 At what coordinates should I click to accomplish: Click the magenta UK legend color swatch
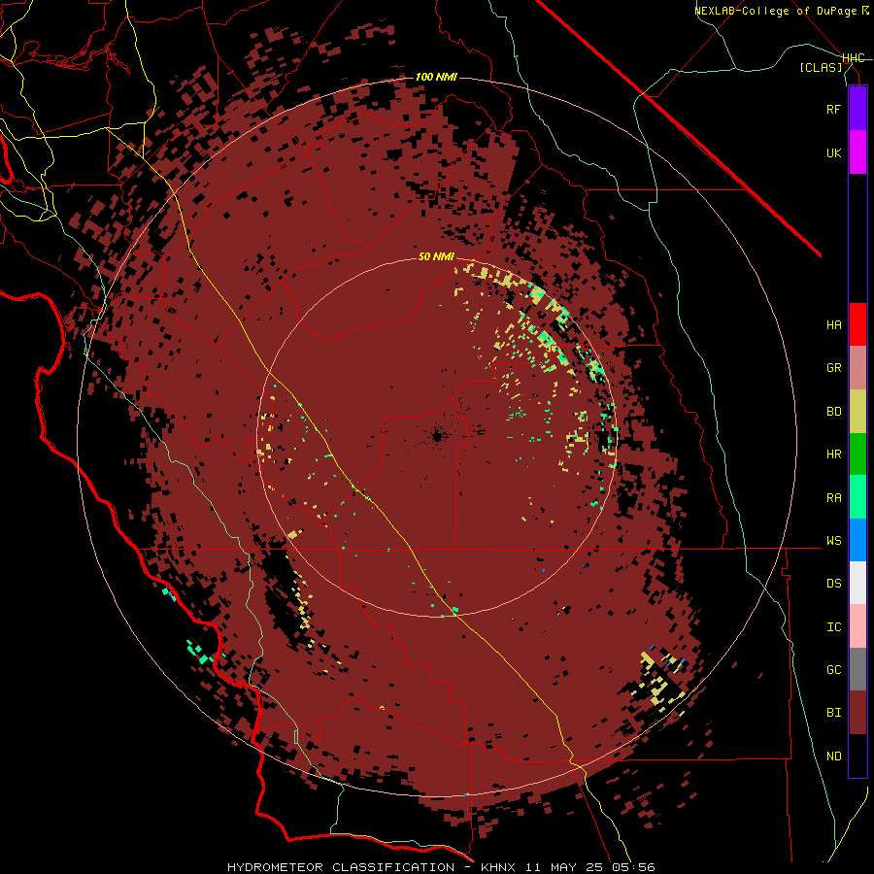tap(857, 152)
